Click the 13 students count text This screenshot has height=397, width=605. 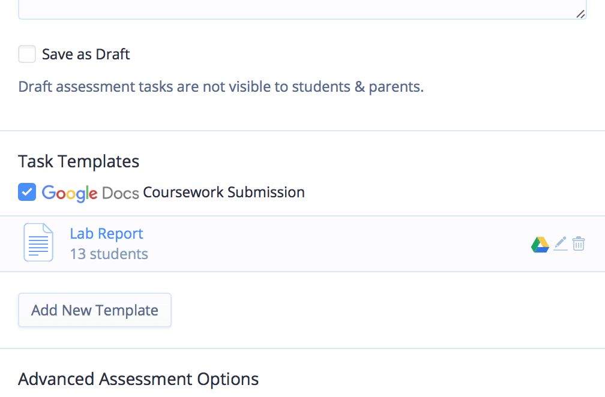109,254
